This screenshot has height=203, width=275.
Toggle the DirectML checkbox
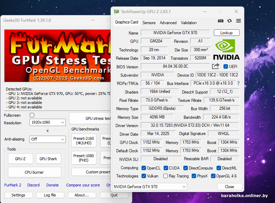[x=219, y=168]
